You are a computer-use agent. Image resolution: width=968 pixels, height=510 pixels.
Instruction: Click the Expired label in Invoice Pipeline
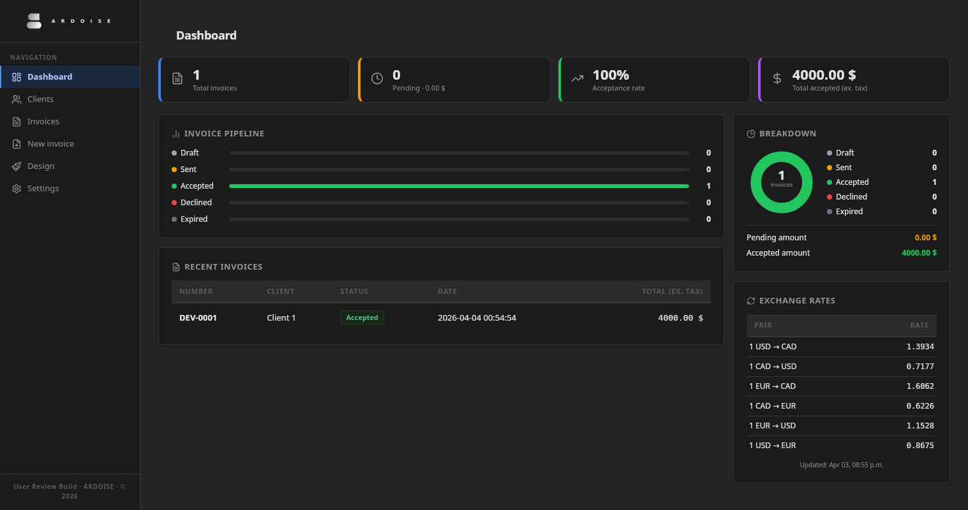194,219
